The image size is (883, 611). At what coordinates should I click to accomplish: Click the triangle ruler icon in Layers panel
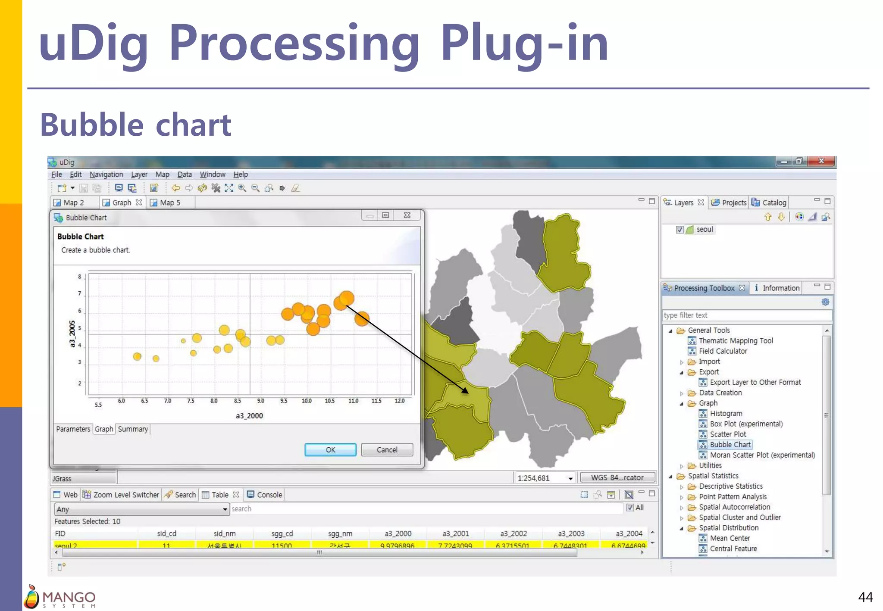click(813, 217)
